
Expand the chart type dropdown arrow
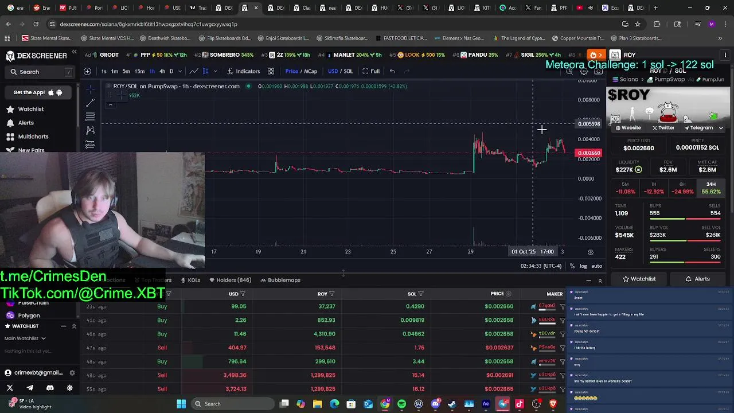(216, 71)
